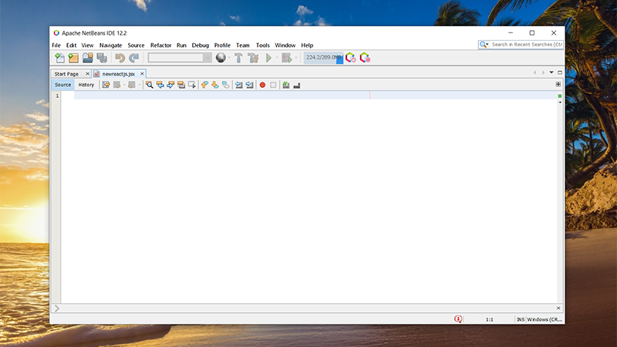Maximize the editor window icon
Screen dimensions: 617x347
560,72
